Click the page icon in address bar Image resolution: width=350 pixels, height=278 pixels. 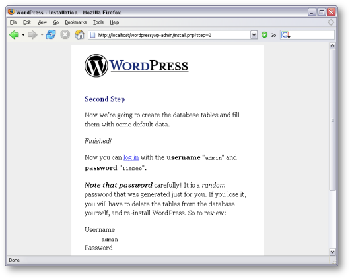pyautogui.click(x=92, y=35)
